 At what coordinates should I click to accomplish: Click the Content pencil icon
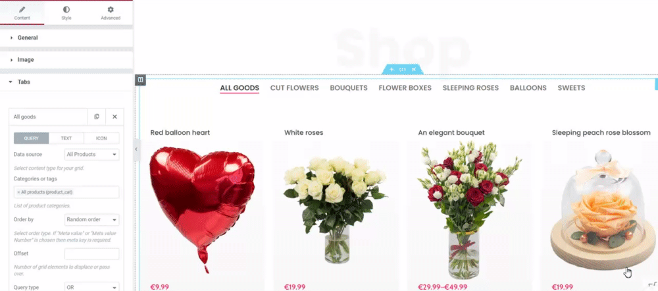point(22,9)
